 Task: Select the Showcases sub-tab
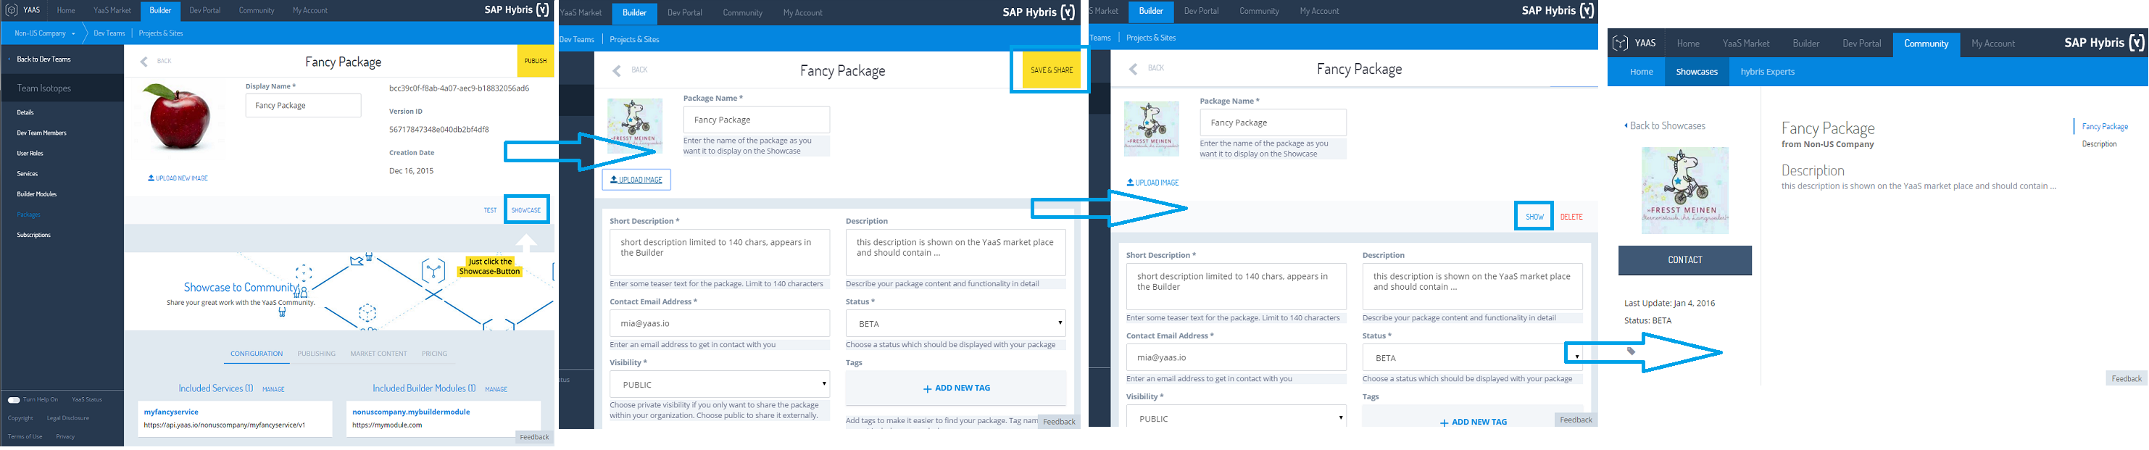pyautogui.click(x=1697, y=72)
